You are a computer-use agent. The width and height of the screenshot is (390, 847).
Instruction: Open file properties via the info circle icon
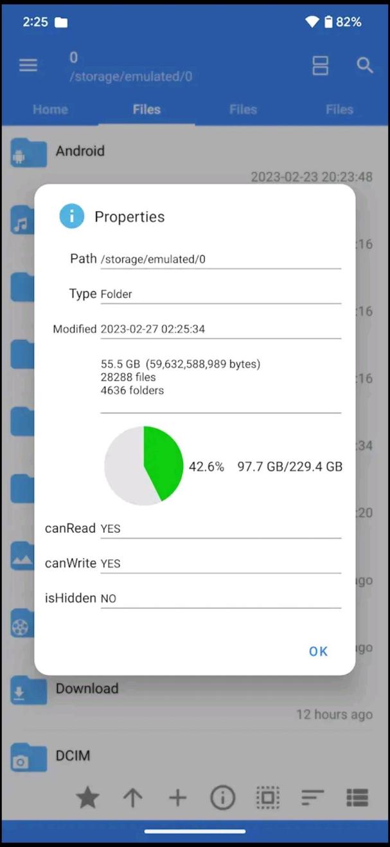[222, 797]
